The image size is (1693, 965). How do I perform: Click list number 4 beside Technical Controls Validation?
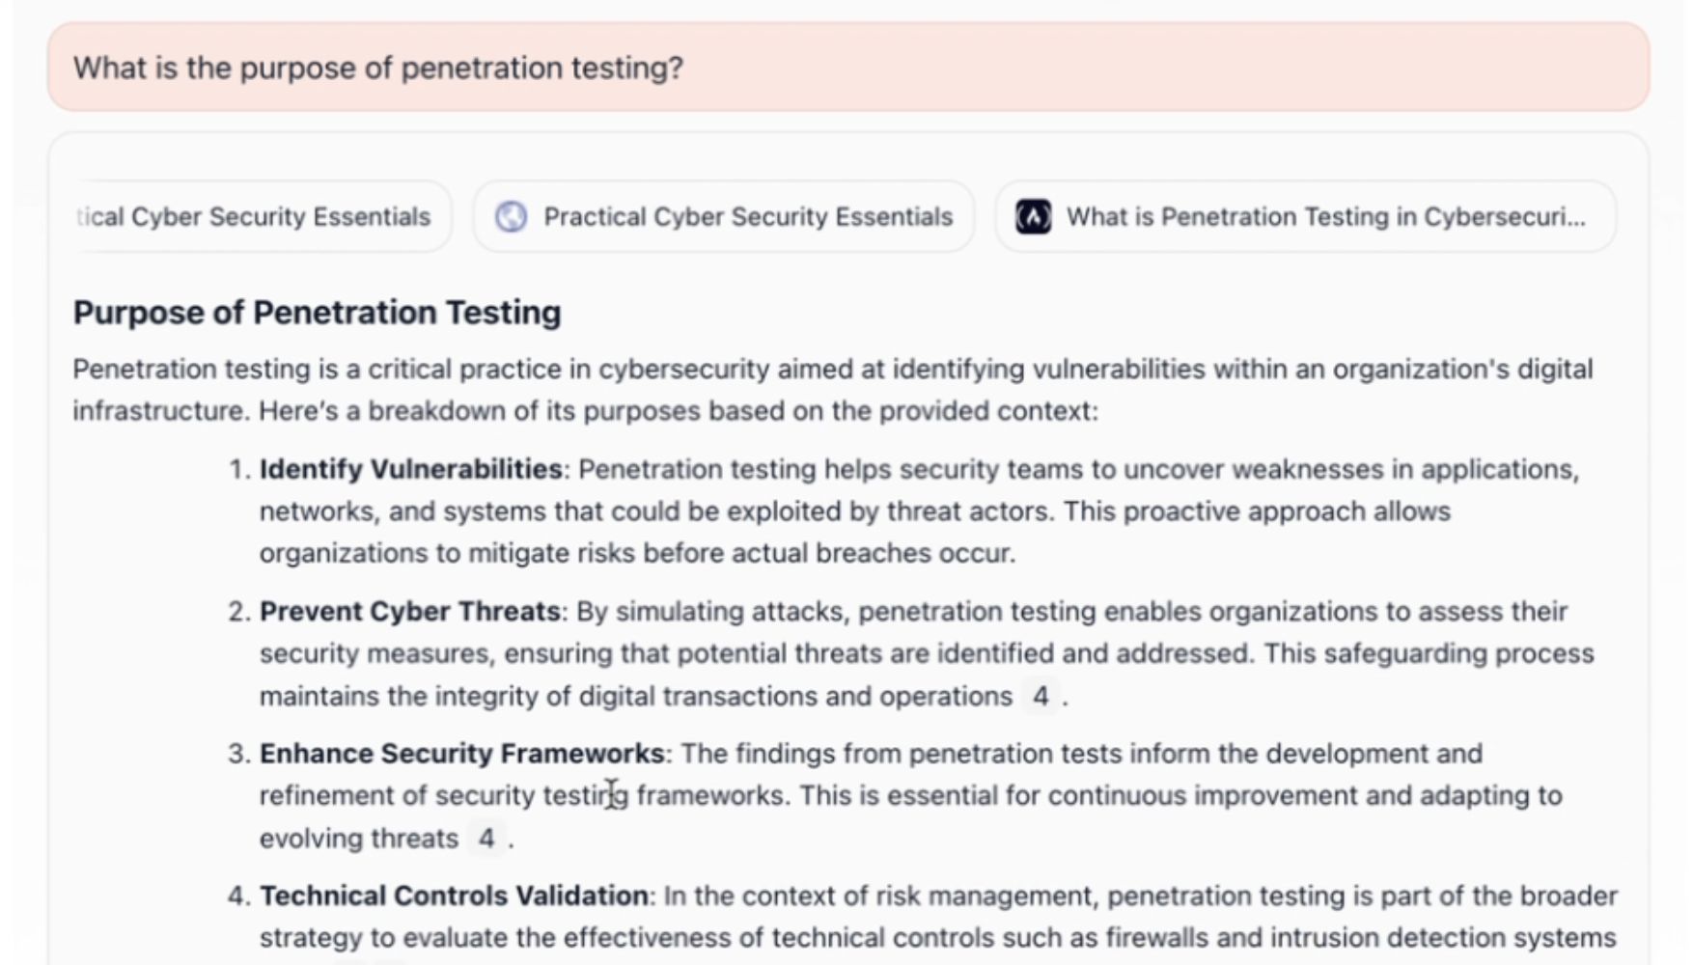tap(237, 896)
